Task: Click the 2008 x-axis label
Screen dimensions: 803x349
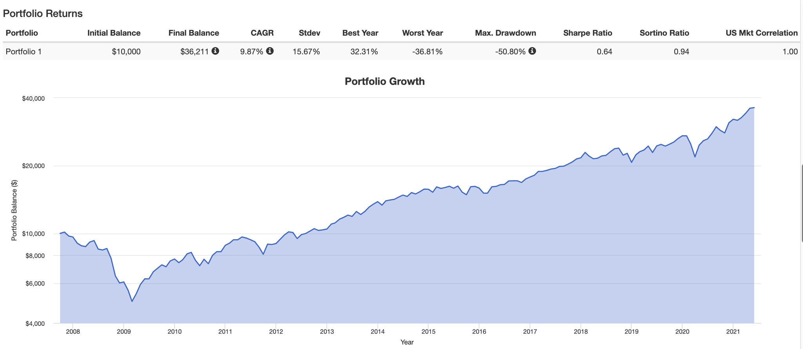Action: 73,331
